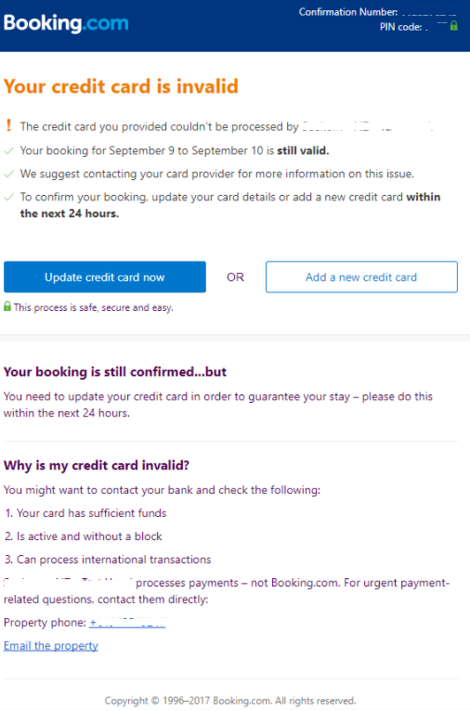Click the checkmark beside confirm your booking

(8, 197)
